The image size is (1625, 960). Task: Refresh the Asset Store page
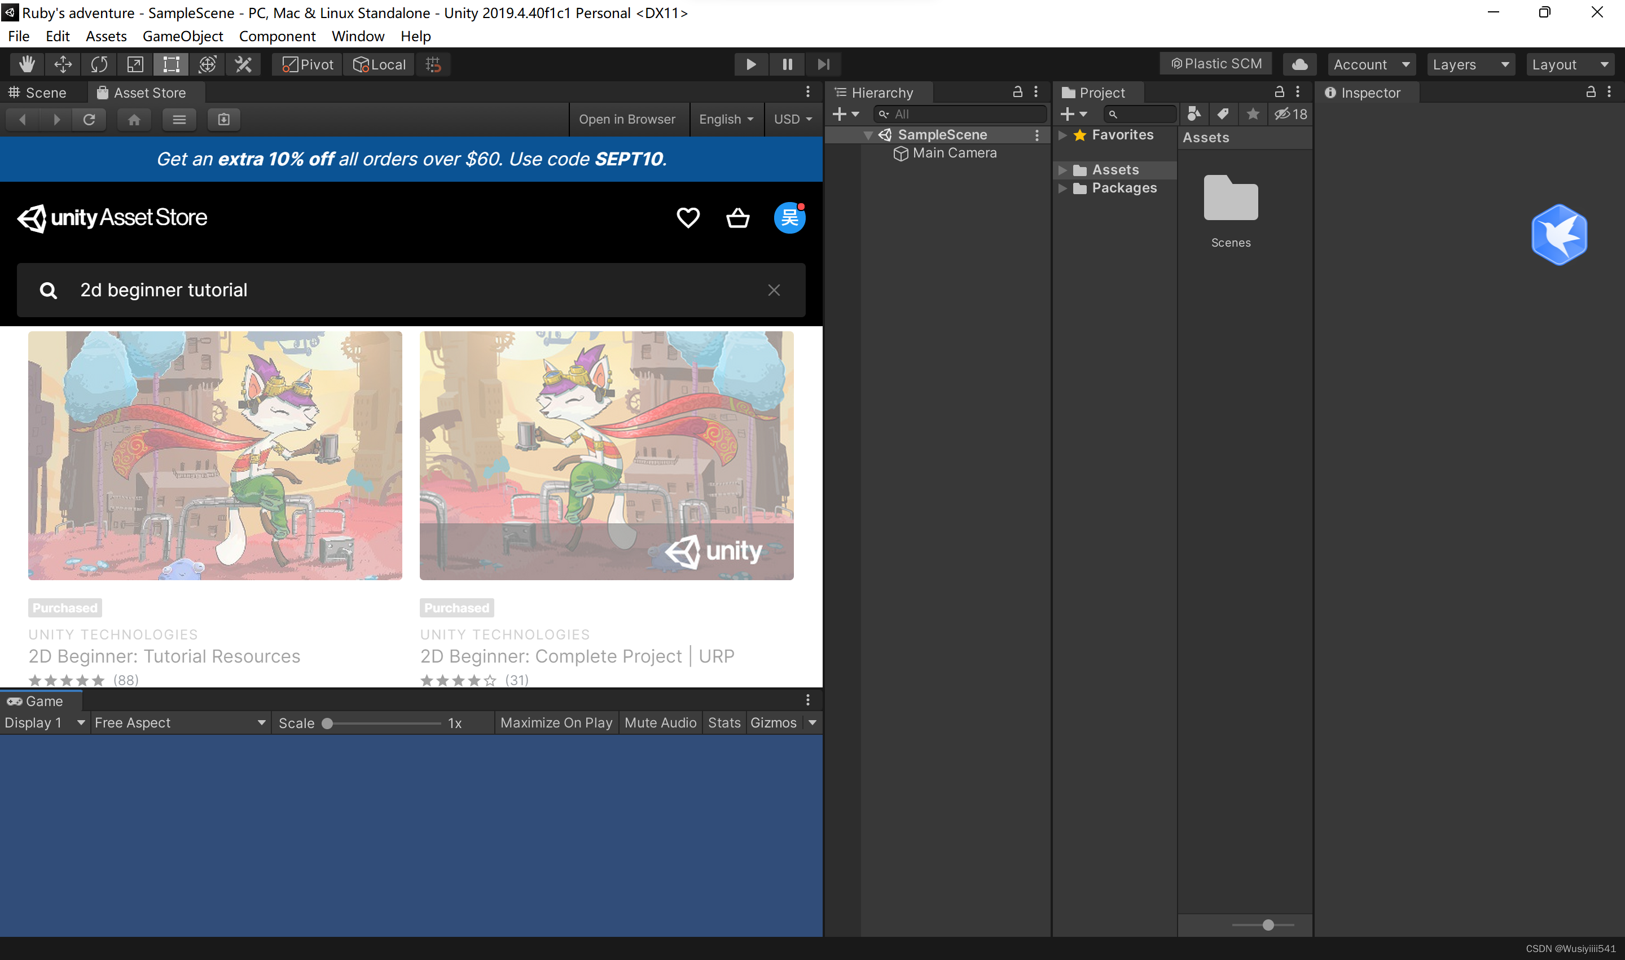click(x=89, y=119)
